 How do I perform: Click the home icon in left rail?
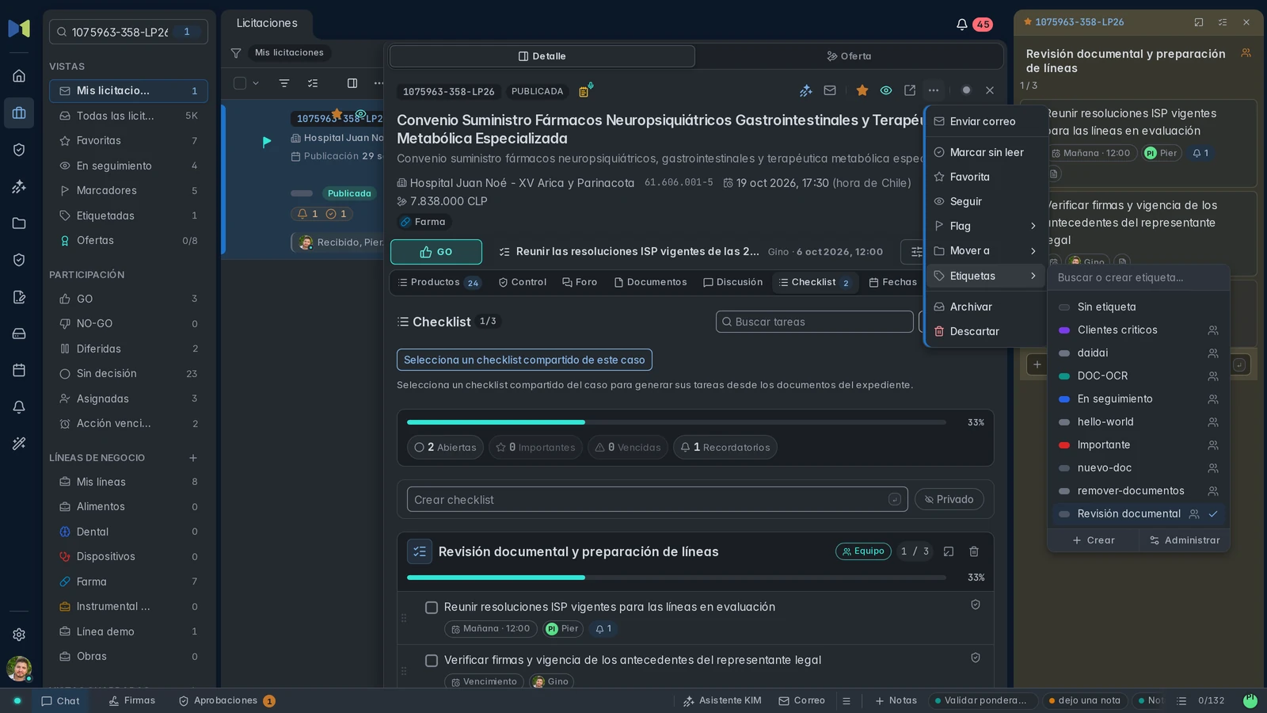[19, 76]
